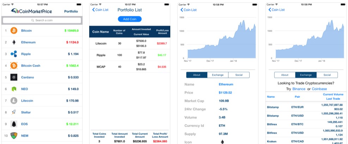
Task: Click Ethereum price $ 1124.0
Action: click(x=72, y=42)
